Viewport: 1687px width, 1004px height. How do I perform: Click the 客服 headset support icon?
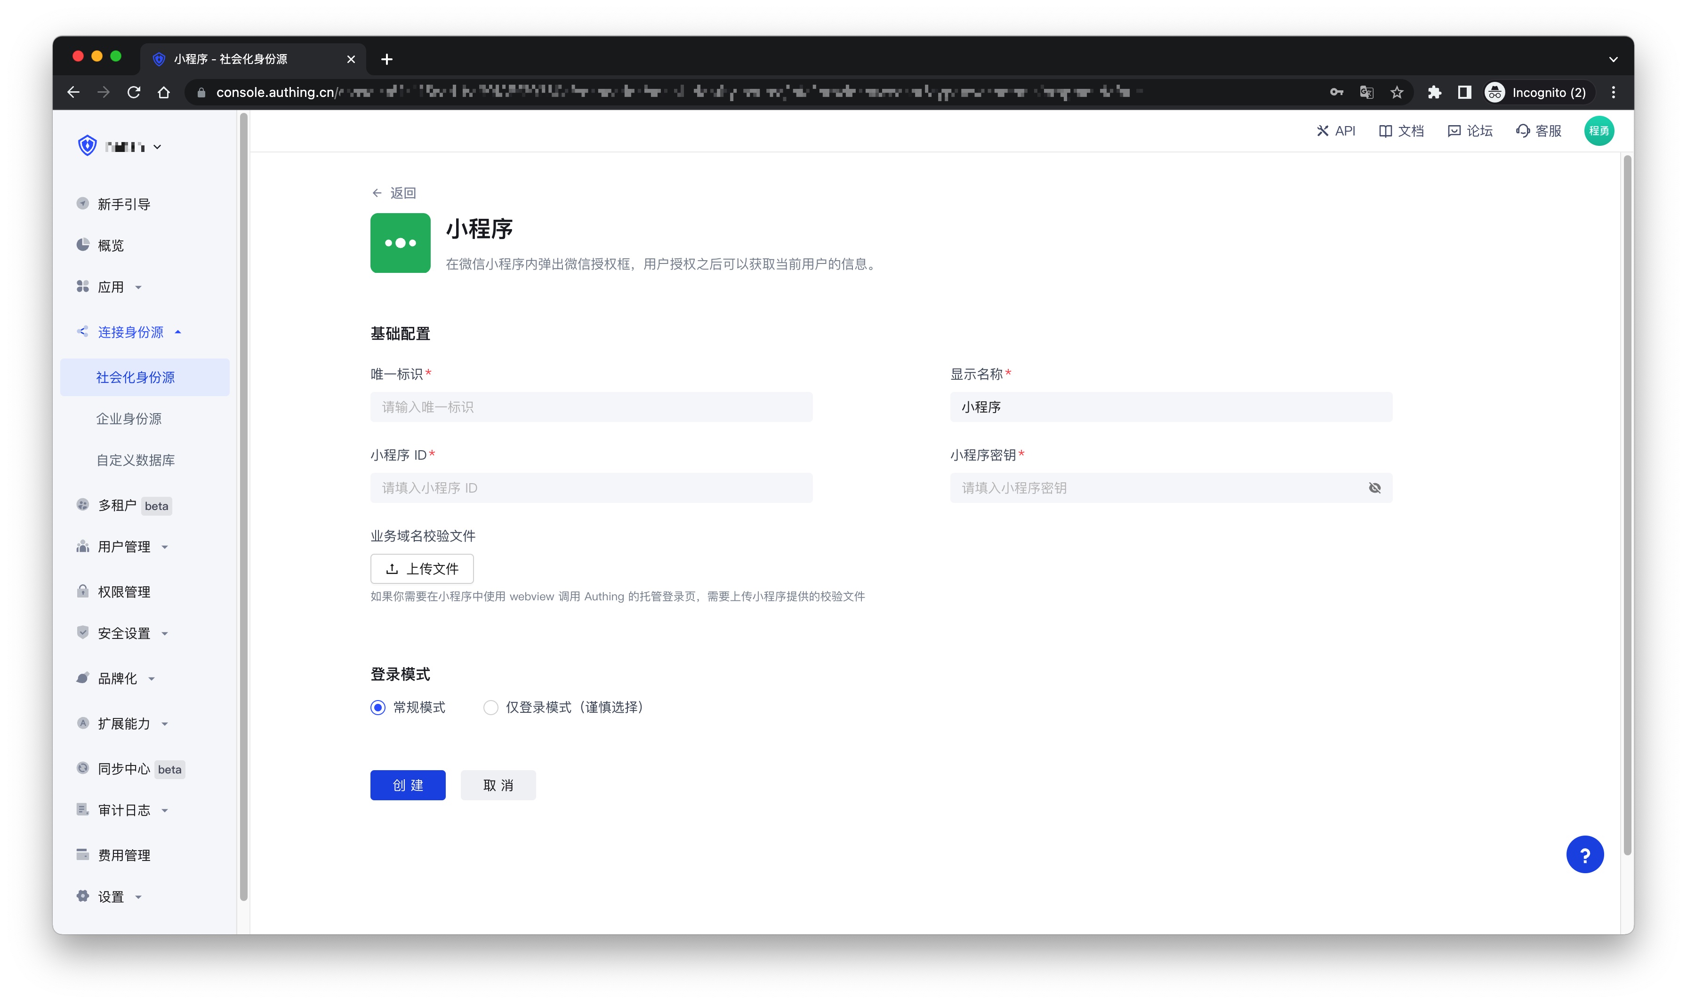pos(1523,131)
